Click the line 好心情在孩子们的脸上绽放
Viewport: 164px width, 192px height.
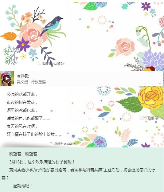34,134
